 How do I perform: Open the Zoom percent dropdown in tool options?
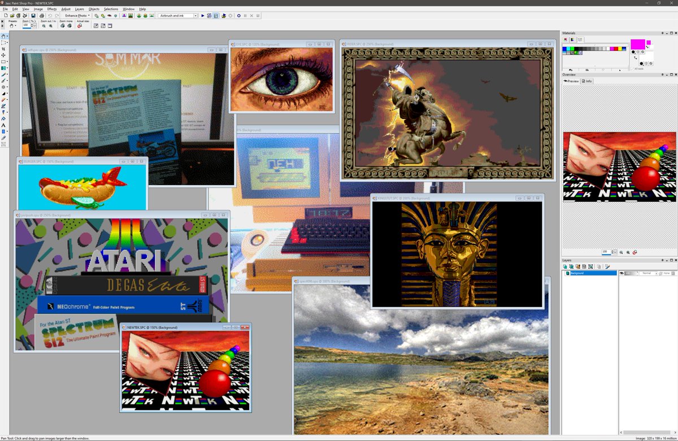tap(34, 26)
